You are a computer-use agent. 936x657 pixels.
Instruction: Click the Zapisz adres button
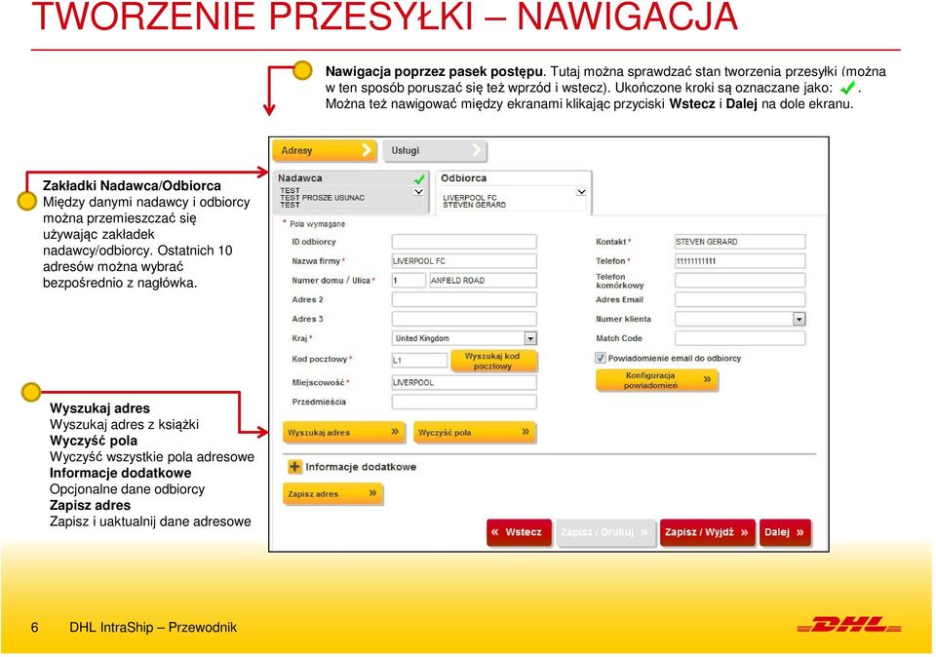pyautogui.click(x=332, y=494)
